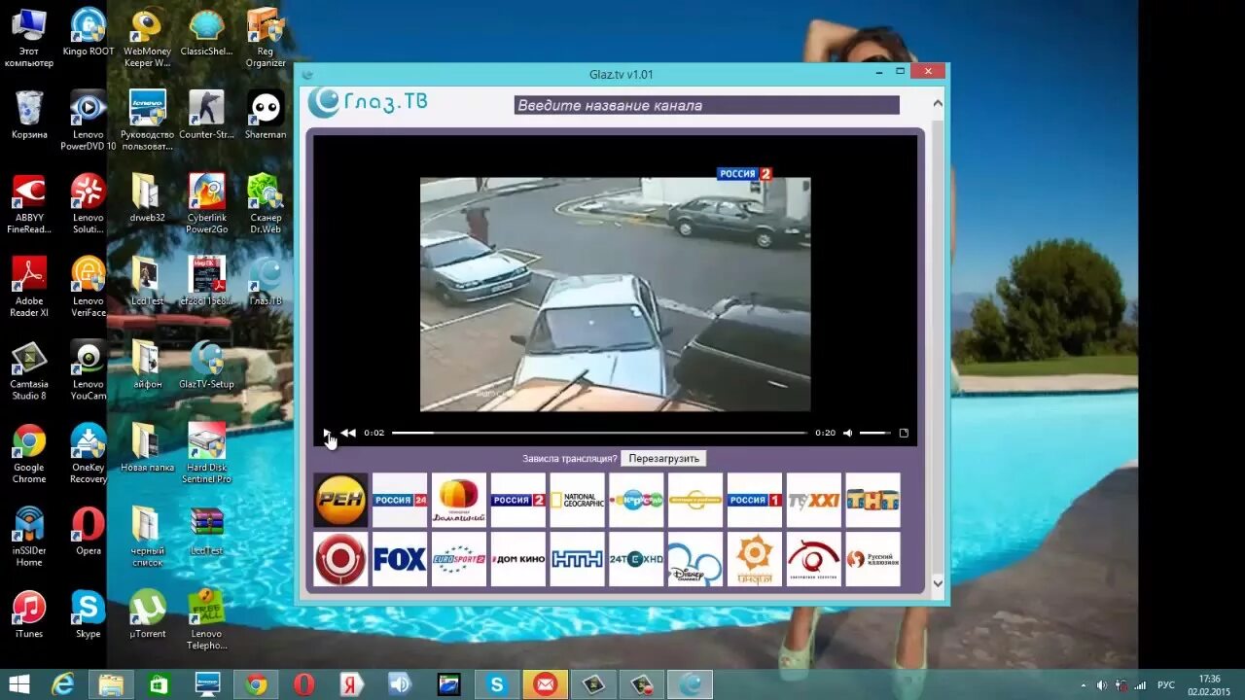Open the Disney Channel tile

[x=695, y=559]
